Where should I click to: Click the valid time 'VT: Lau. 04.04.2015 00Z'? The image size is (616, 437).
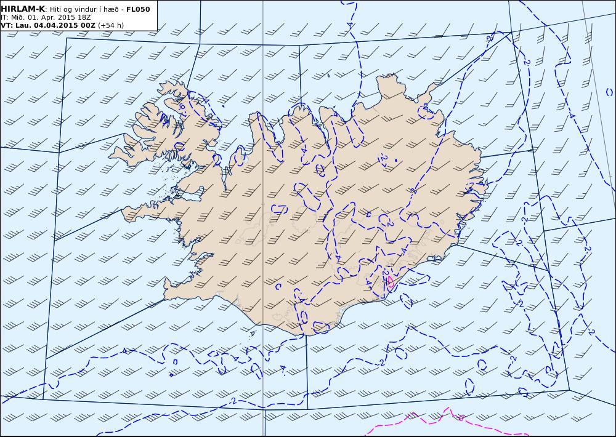tap(48, 25)
